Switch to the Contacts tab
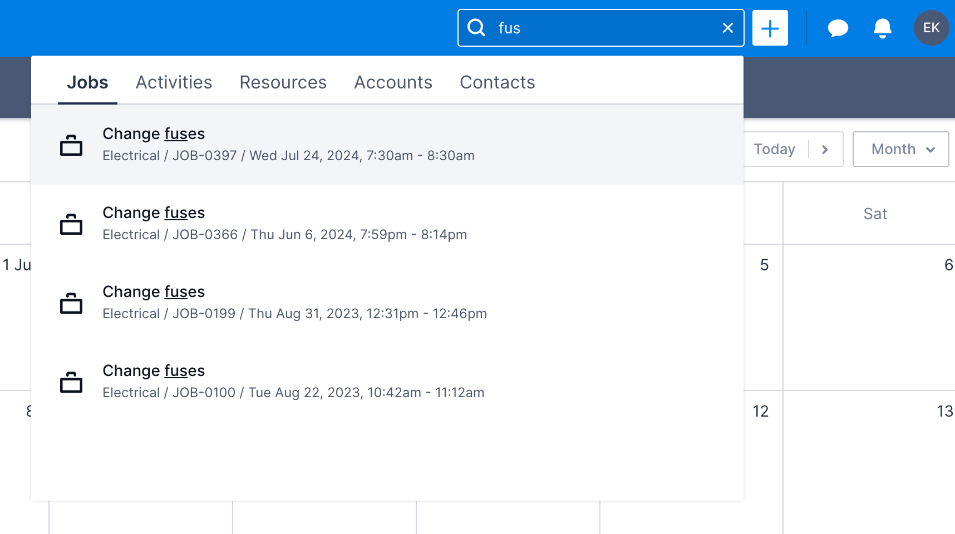This screenshot has width=955, height=534. tap(497, 82)
